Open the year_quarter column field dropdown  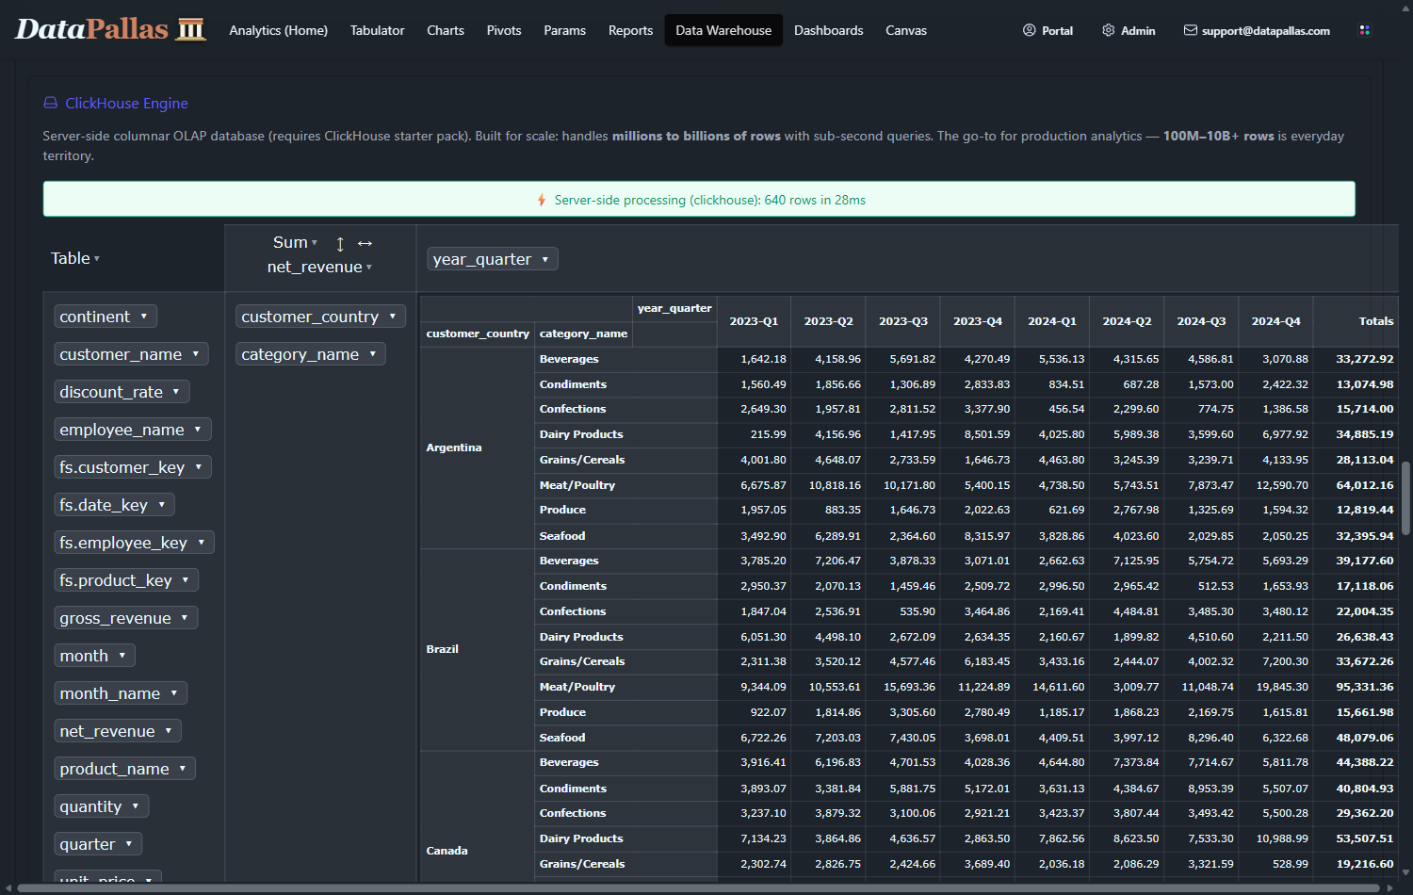pyautogui.click(x=492, y=259)
